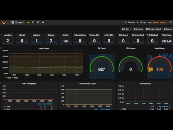Open the Members stat panel title menu

8,35
